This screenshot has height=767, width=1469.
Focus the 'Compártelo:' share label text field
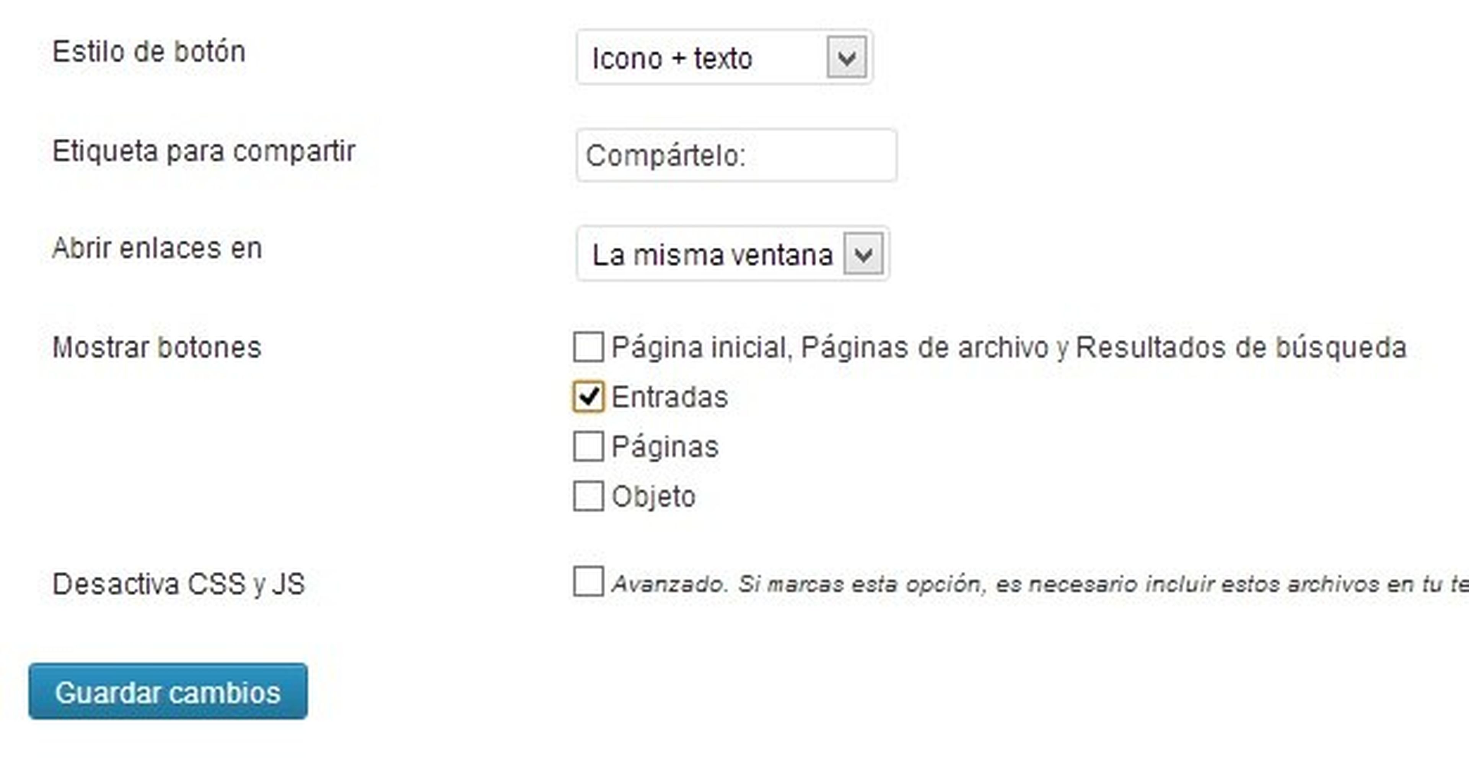(x=736, y=156)
